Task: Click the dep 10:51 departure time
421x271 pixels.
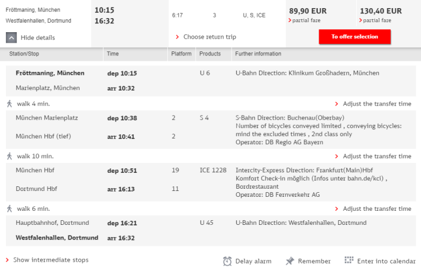Action: (x=122, y=171)
